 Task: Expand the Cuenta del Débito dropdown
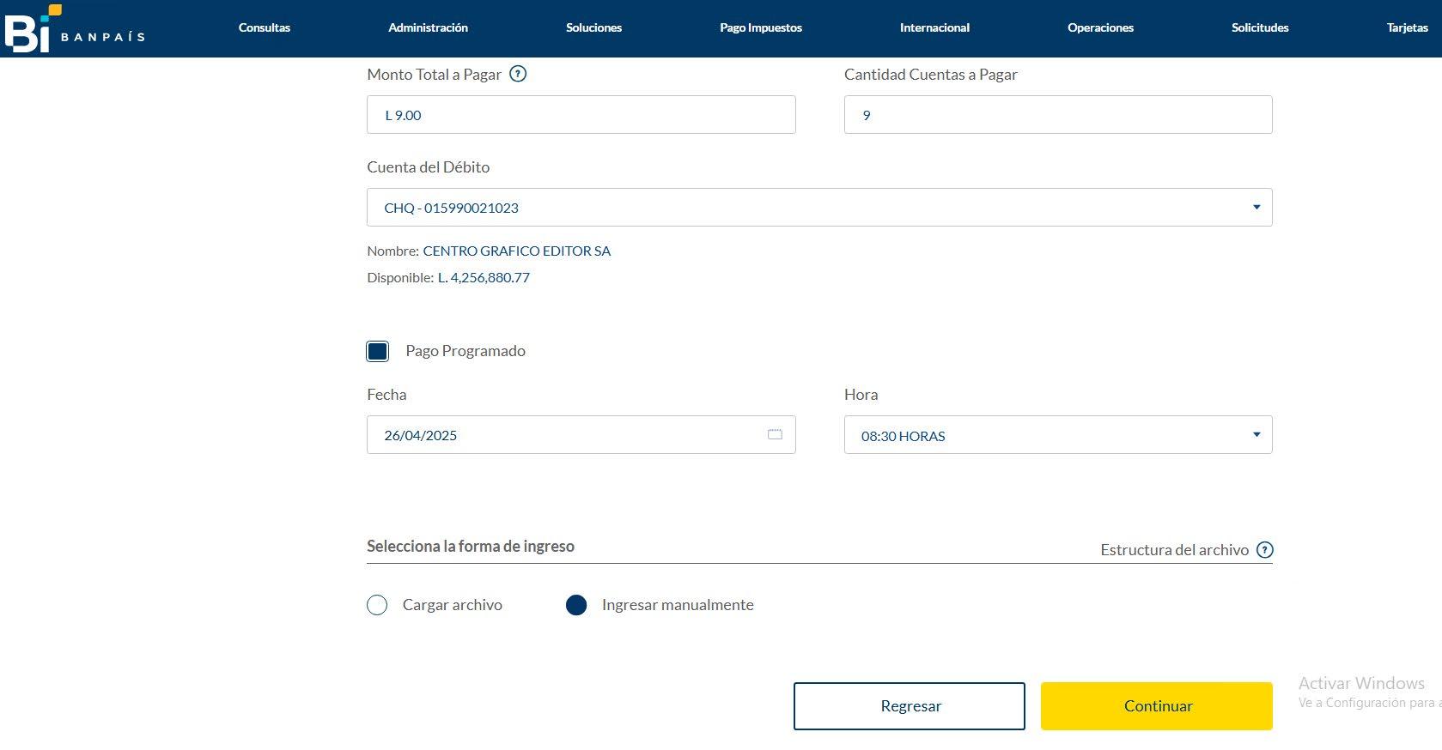(819, 208)
